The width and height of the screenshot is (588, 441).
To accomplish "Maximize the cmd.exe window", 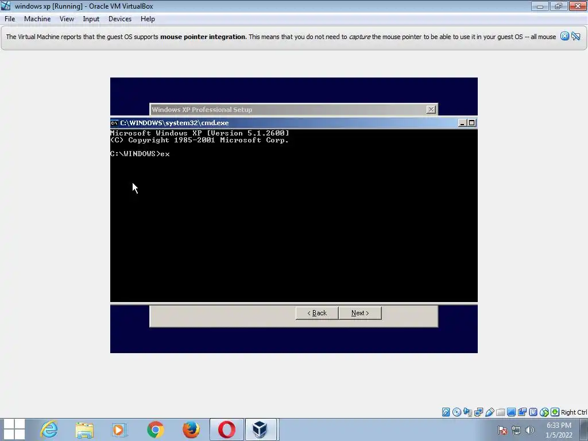I will pyautogui.click(x=472, y=123).
